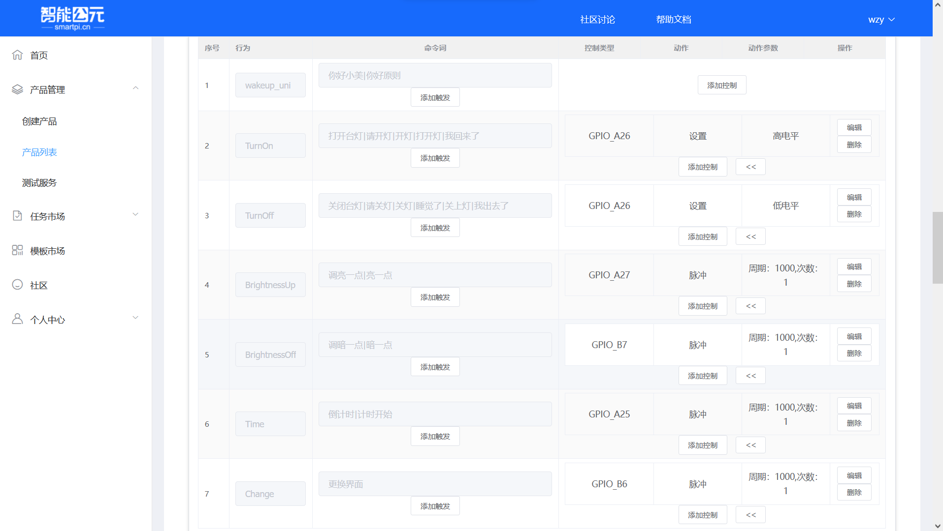Collapse controls with << in BrightnessUp row
This screenshot has height=531, width=943.
tap(751, 306)
